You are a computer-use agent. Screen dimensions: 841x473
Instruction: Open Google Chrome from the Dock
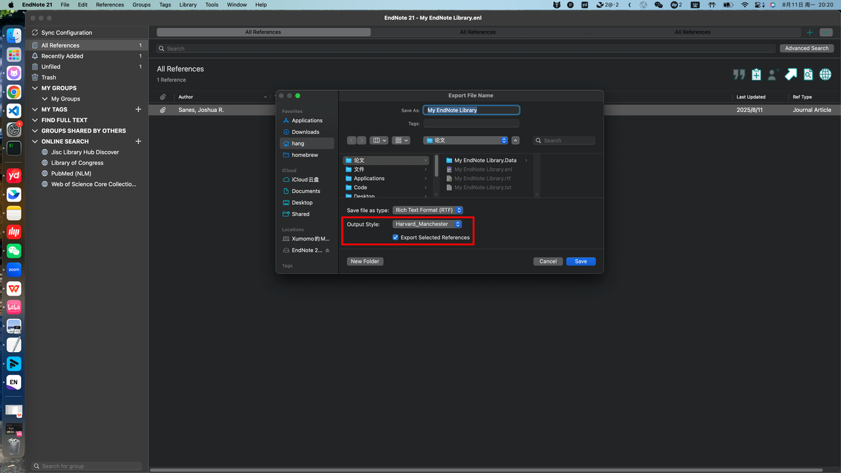(14, 92)
